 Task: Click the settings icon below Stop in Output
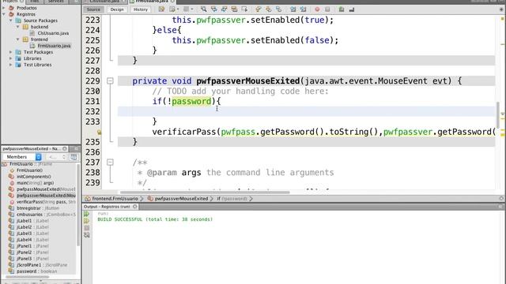86,235
